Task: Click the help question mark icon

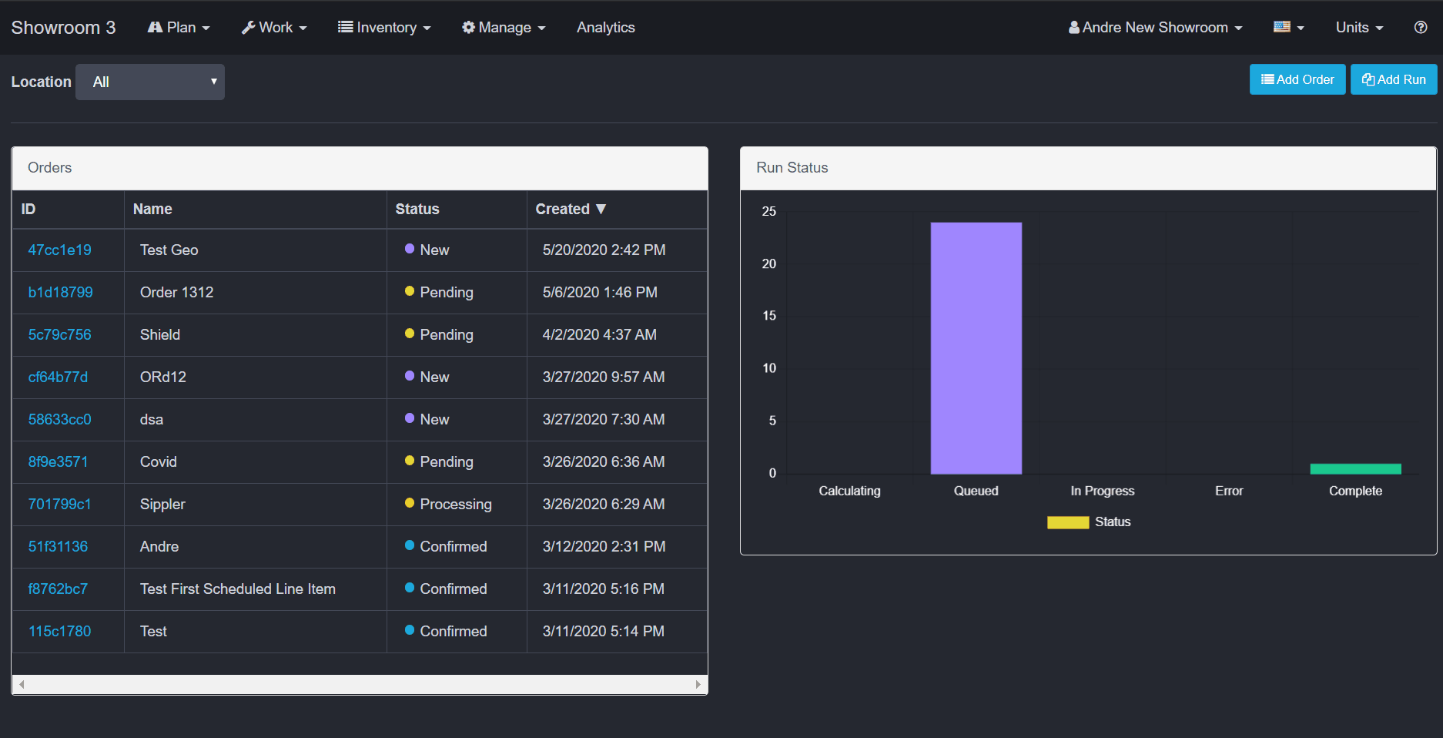Action: (x=1421, y=27)
